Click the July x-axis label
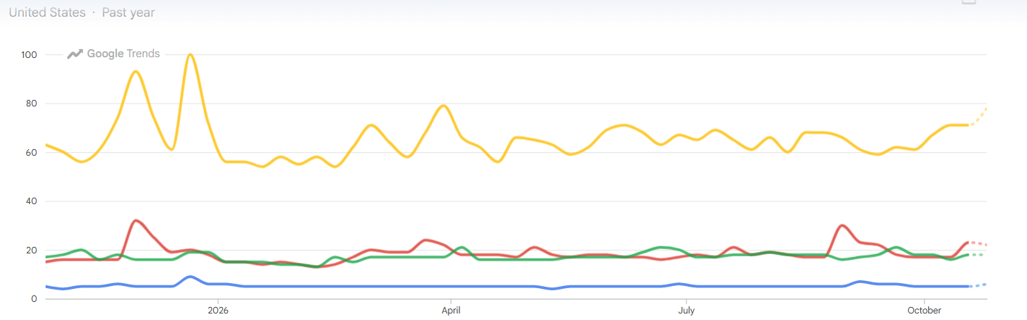1027x320 pixels. 686,310
